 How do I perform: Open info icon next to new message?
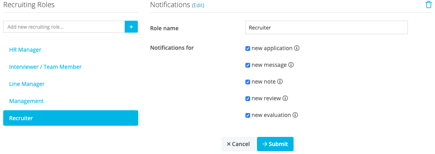point(291,65)
